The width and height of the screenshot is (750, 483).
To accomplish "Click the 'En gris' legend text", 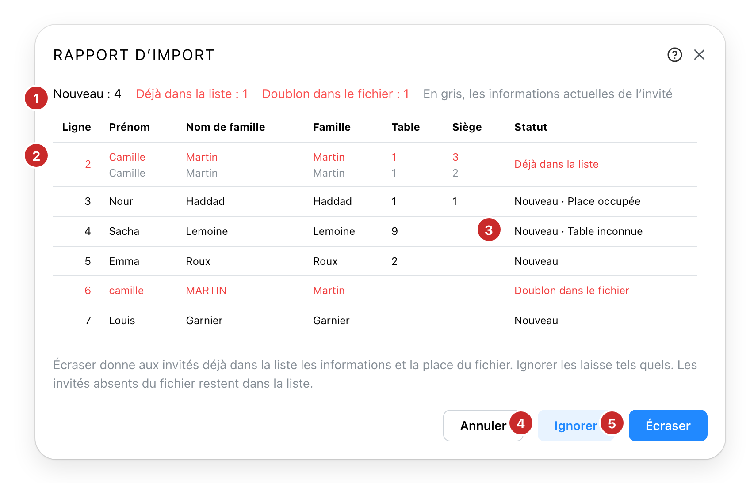I will (x=547, y=94).
